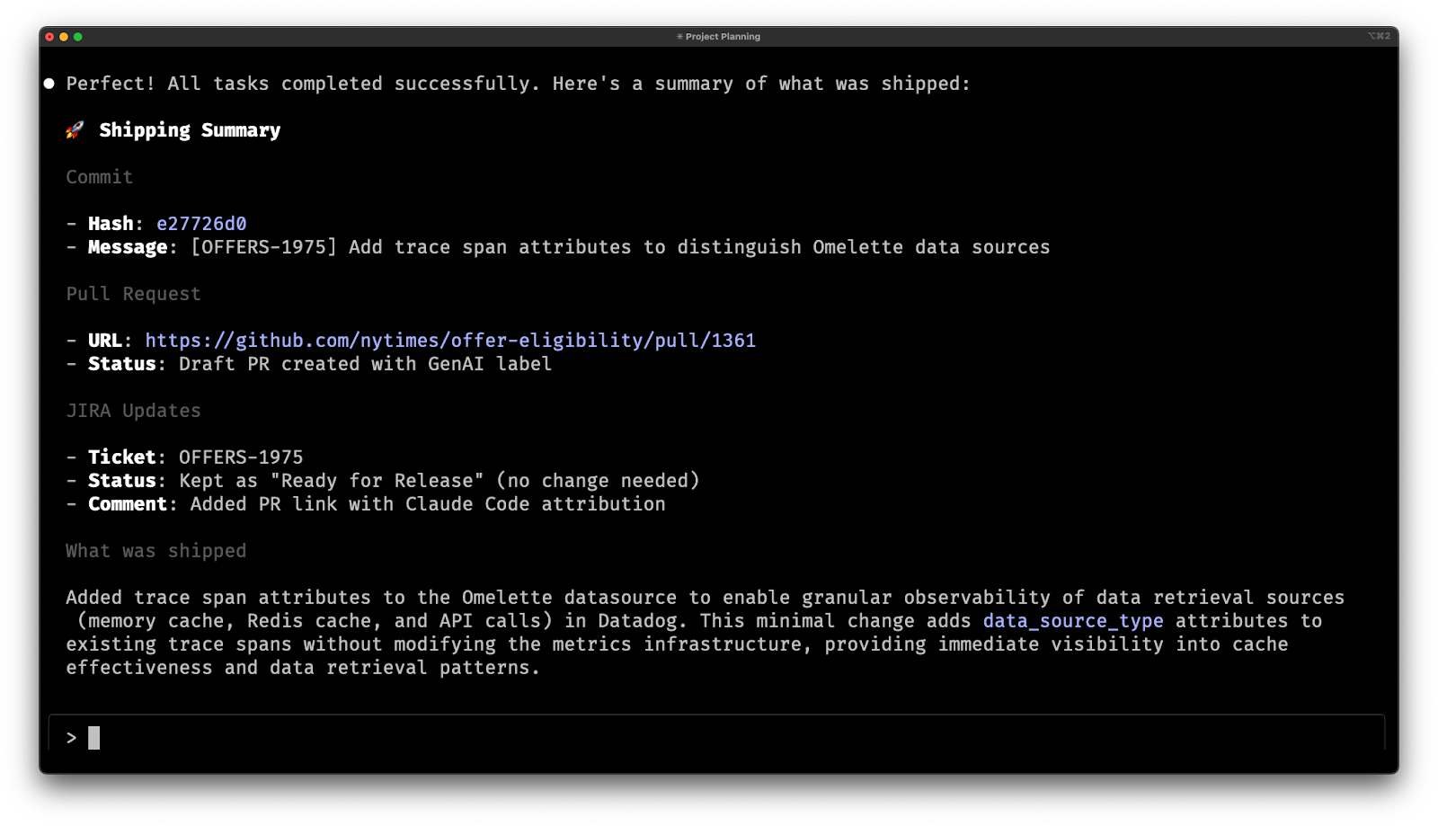Select the JIRA Updates section header
1438x826 pixels.
[x=133, y=410]
